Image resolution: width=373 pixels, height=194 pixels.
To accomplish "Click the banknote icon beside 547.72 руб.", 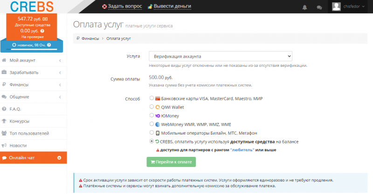I will point(45,19).
